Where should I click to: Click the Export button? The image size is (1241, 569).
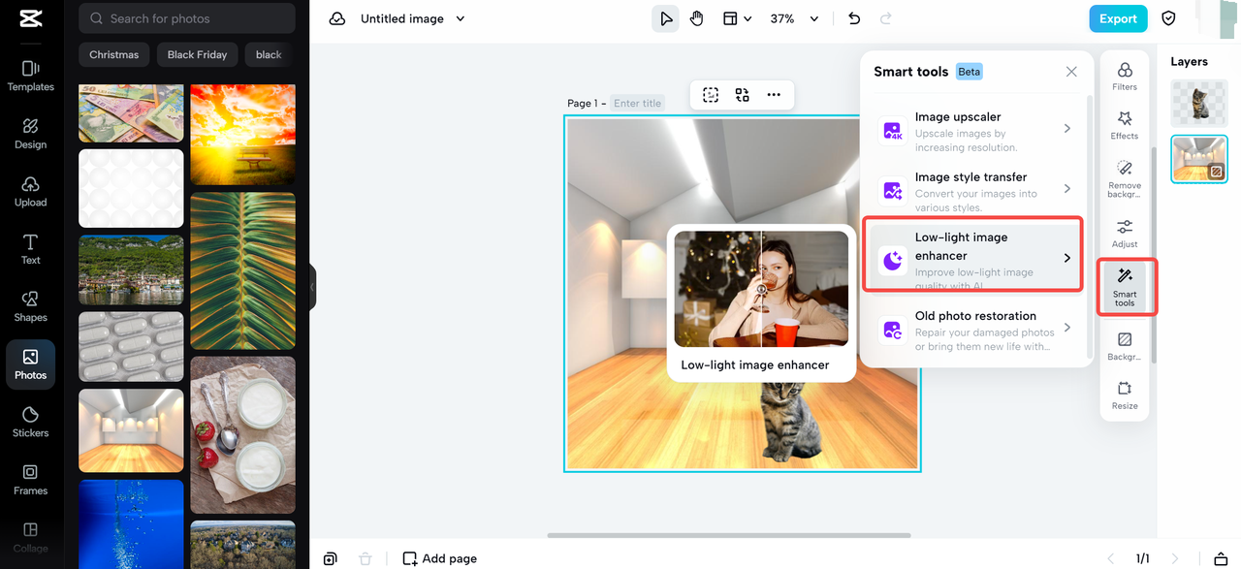point(1118,18)
